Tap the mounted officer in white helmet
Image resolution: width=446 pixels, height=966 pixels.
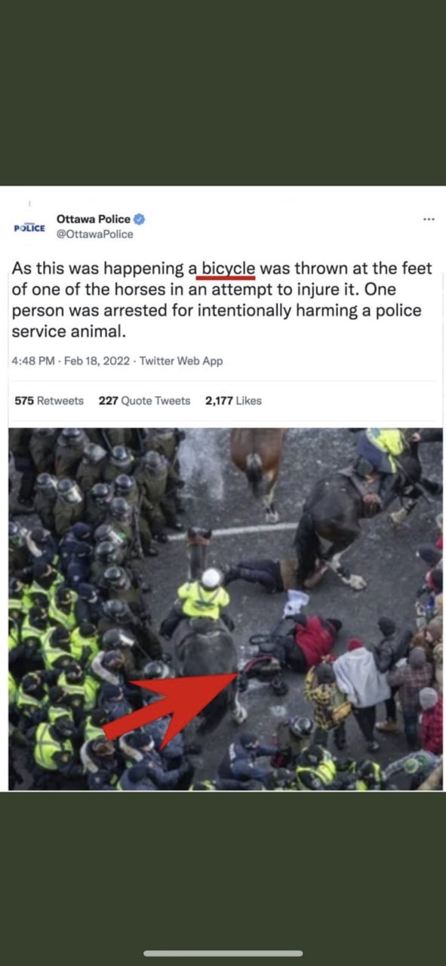pos(203,596)
